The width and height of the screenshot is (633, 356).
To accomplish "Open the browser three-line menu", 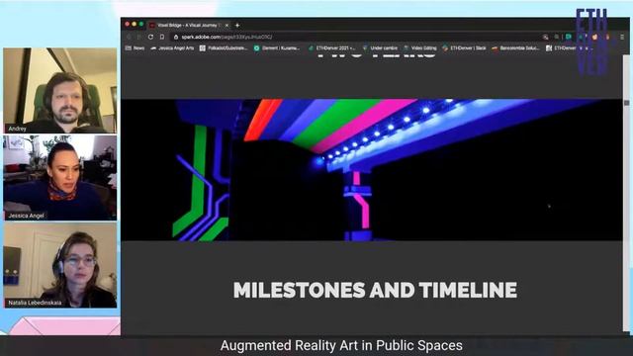I will [622, 37].
